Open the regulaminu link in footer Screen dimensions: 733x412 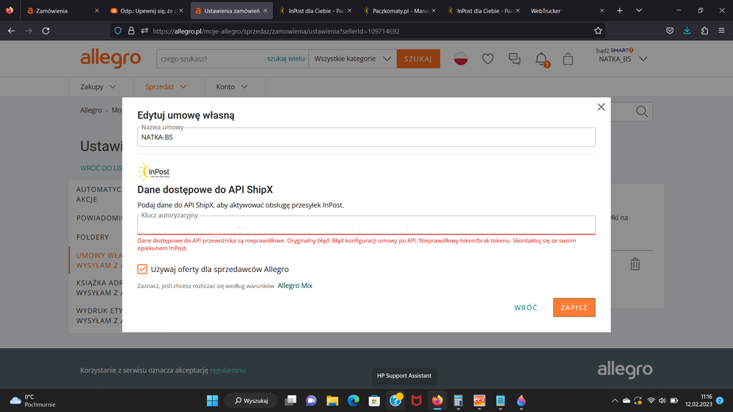click(227, 370)
